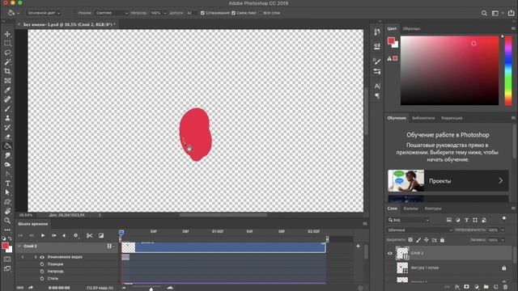This screenshot has width=518, height=291.
Task: Switch to the Каналы tab
Action: pos(410,209)
